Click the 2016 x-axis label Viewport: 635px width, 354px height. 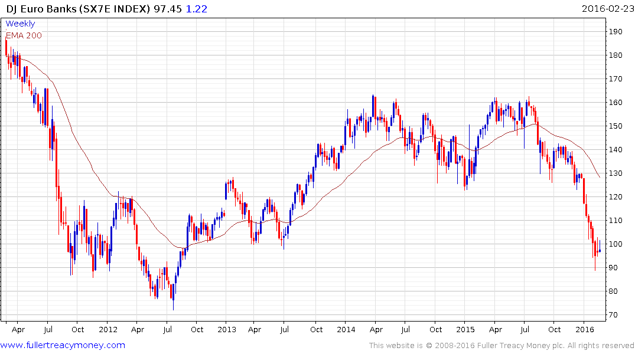click(585, 330)
